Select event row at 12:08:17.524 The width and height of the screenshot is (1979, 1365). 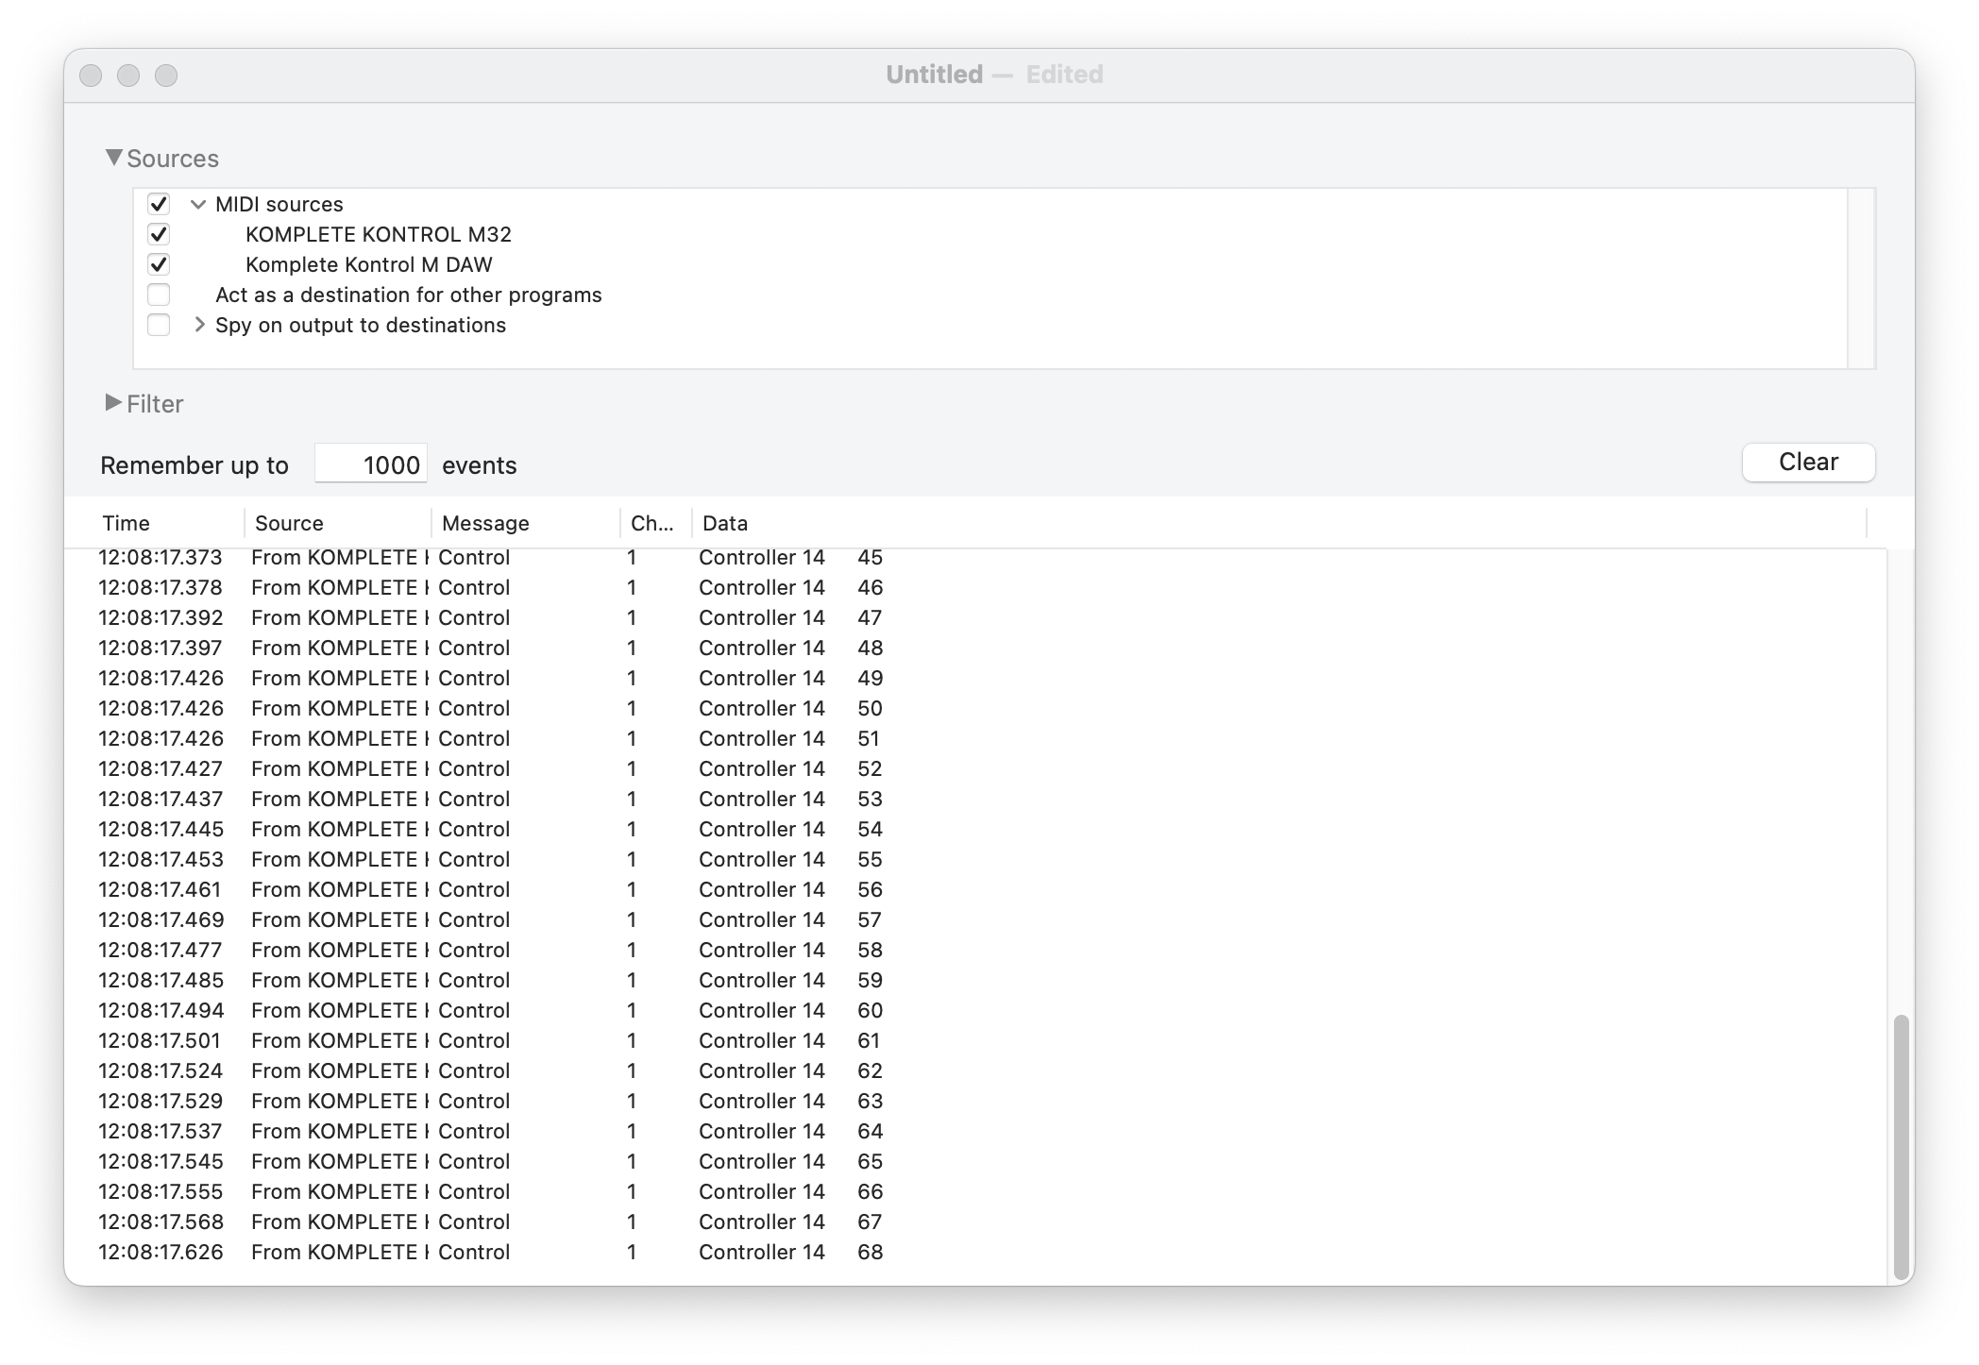pyautogui.click(x=975, y=1070)
